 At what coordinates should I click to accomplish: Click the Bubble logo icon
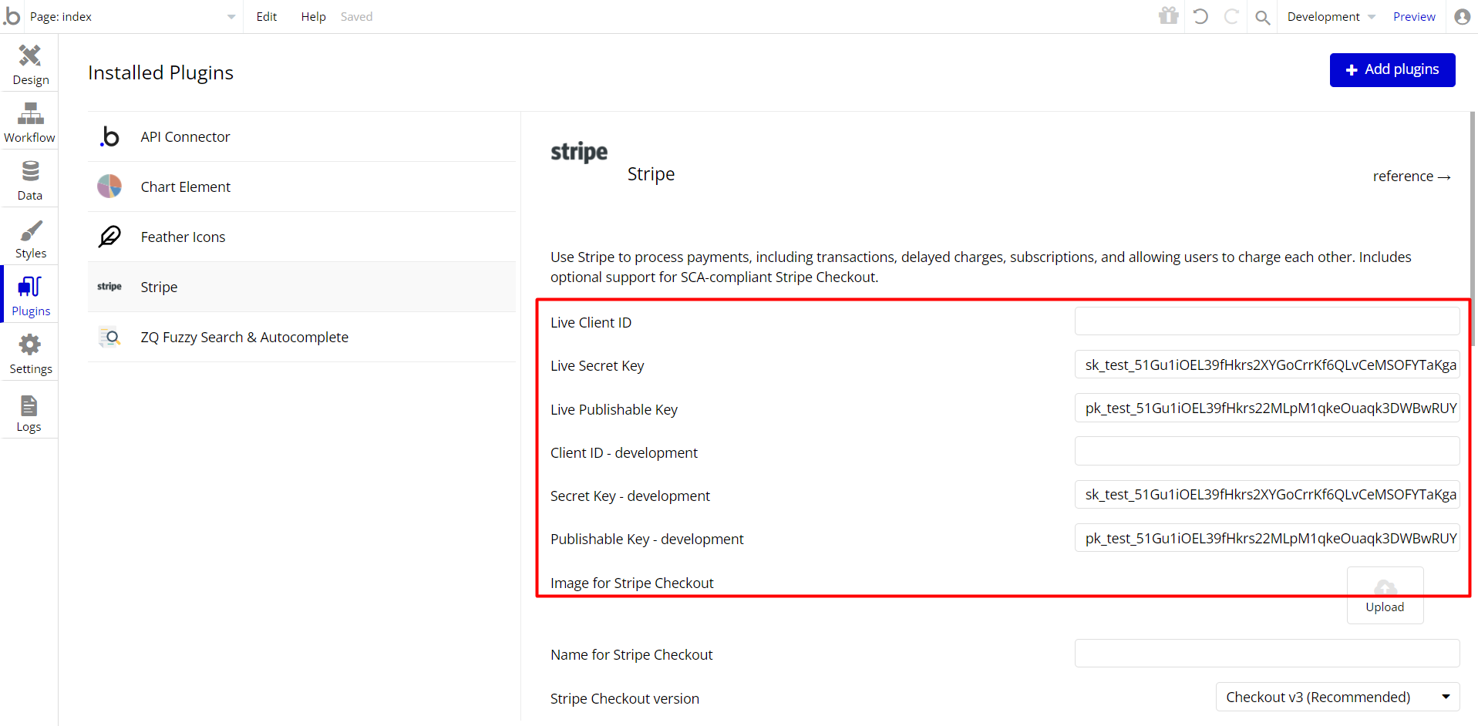pos(12,16)
